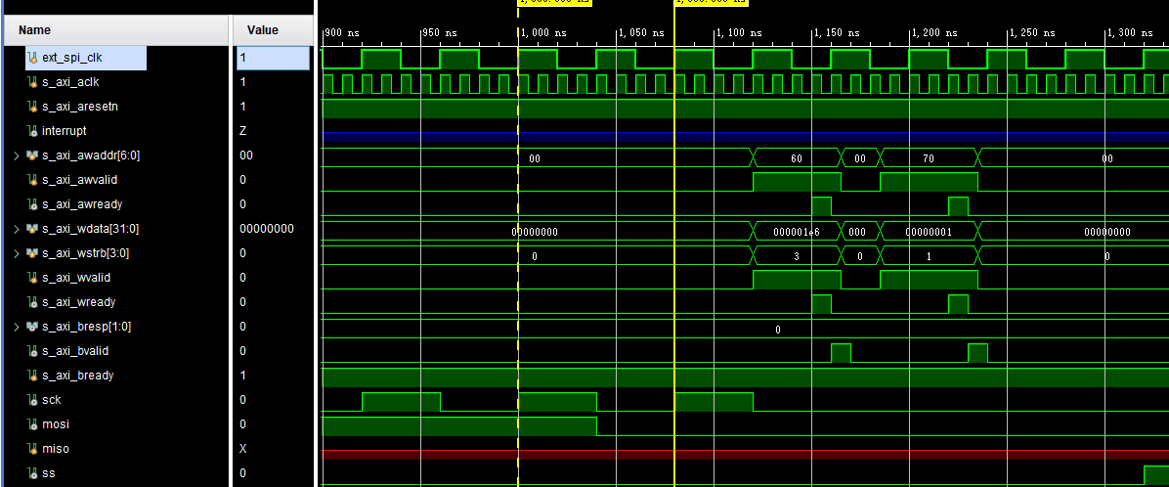Click the s_axi_wready signal icon
The width and height of the screenshot is (1169, 487).
coord(32,302)
